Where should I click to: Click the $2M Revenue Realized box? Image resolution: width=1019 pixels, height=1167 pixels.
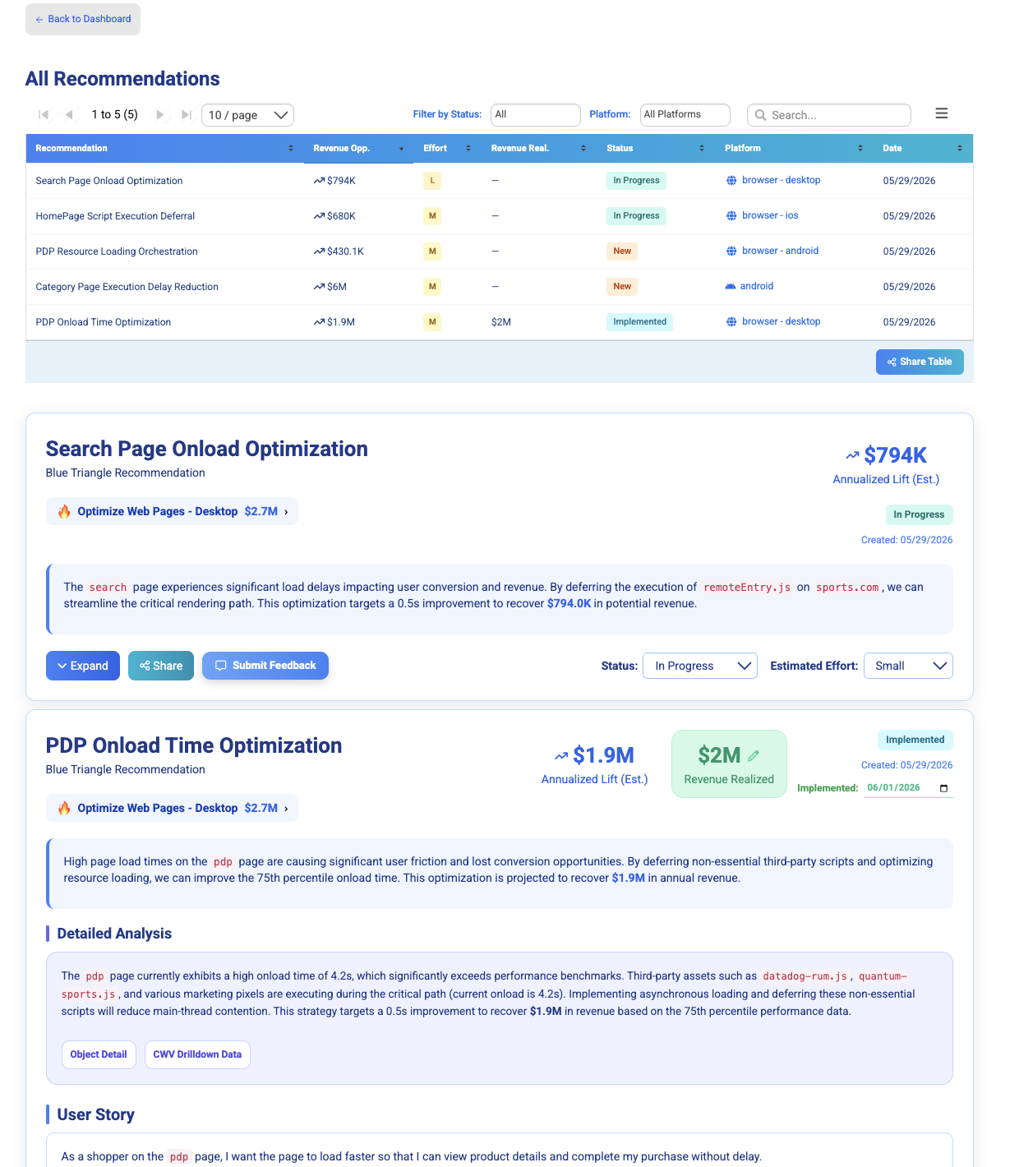729,764
